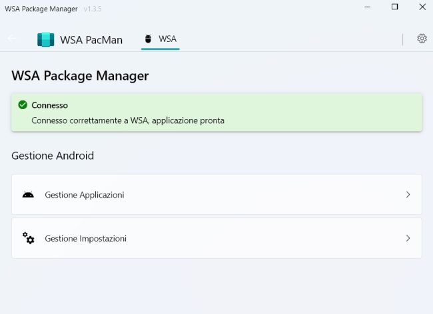Click the Connesso status heading
The width and height of the screenshot is (433, 314).
click(50, 105)
